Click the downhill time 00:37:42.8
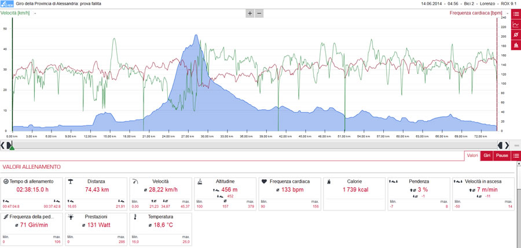 (x=53, y=207)
